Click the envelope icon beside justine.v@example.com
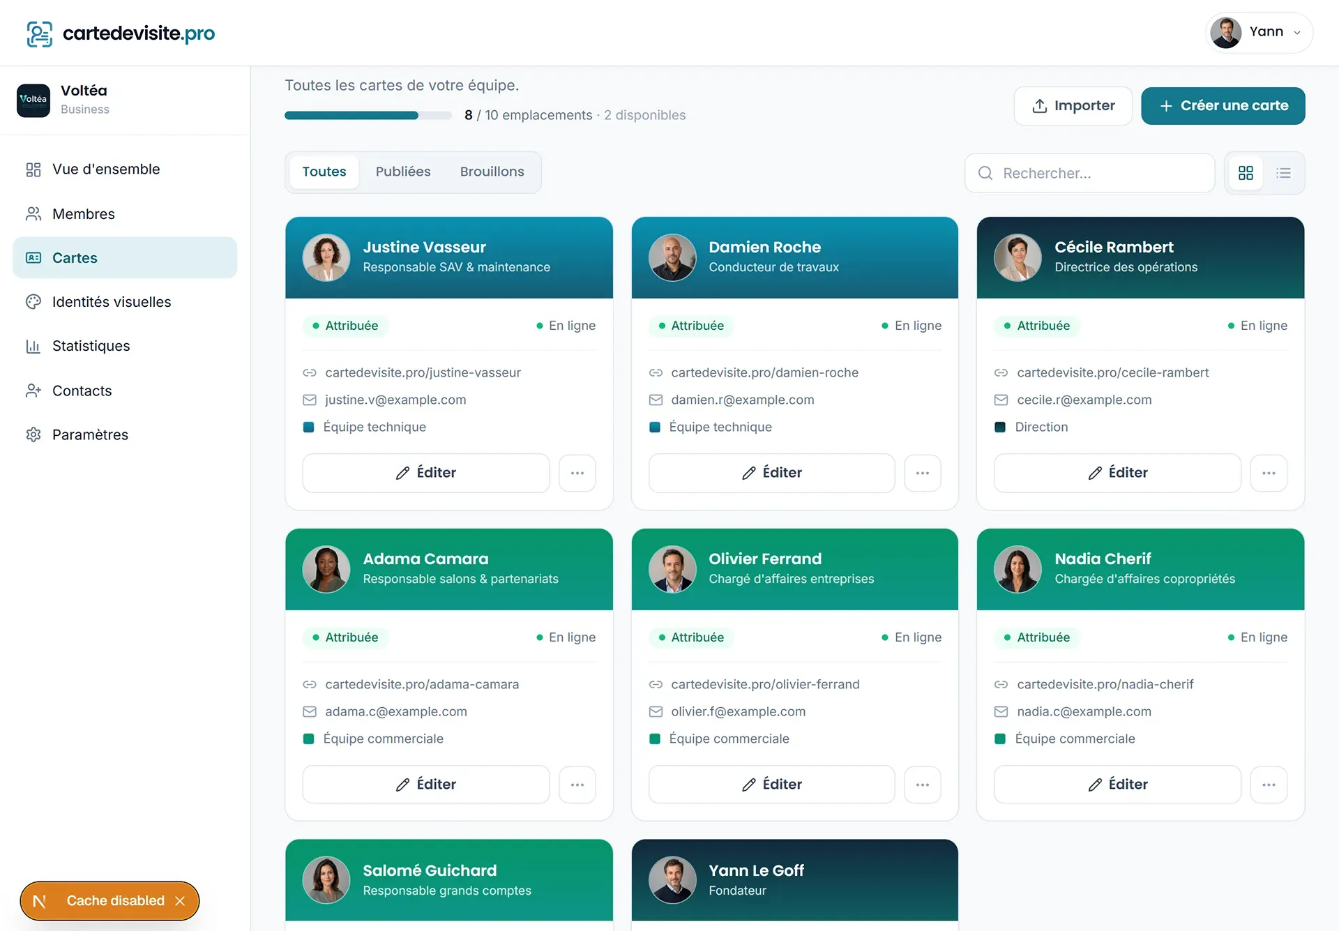Image resolution: width=1339 pixels, height=931 pixels. 310,400
